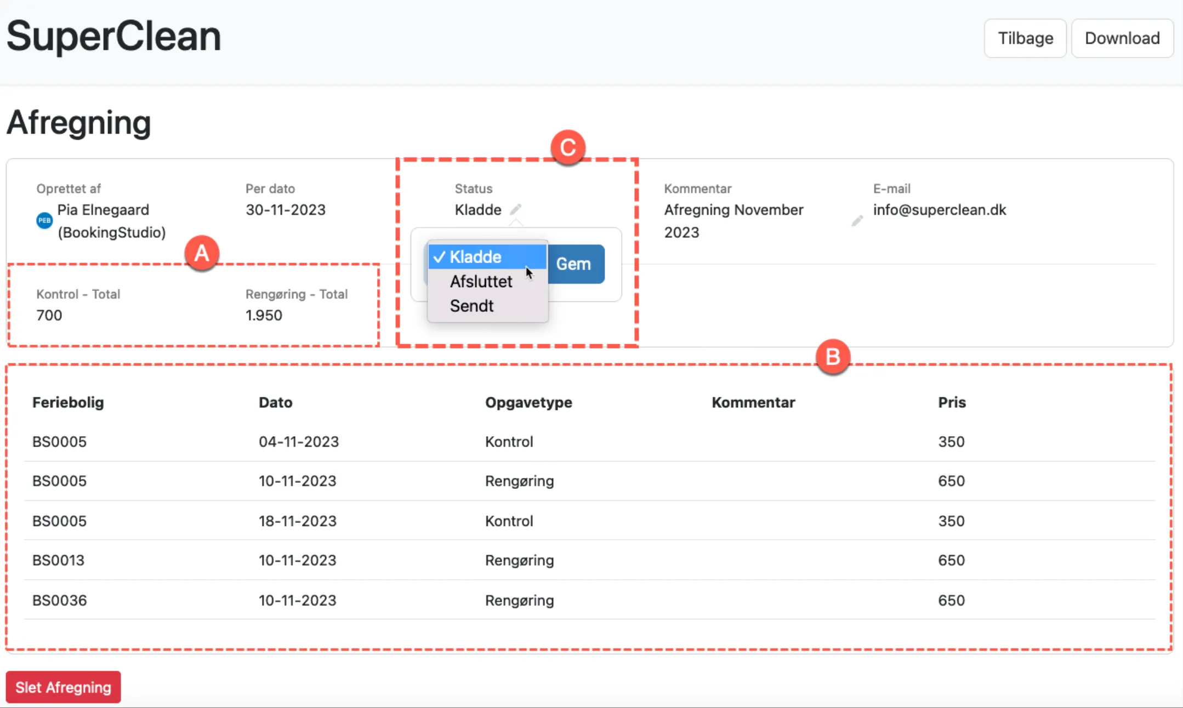
Task: Click the Opgavetype column header
Action: (x=528, y=402)
